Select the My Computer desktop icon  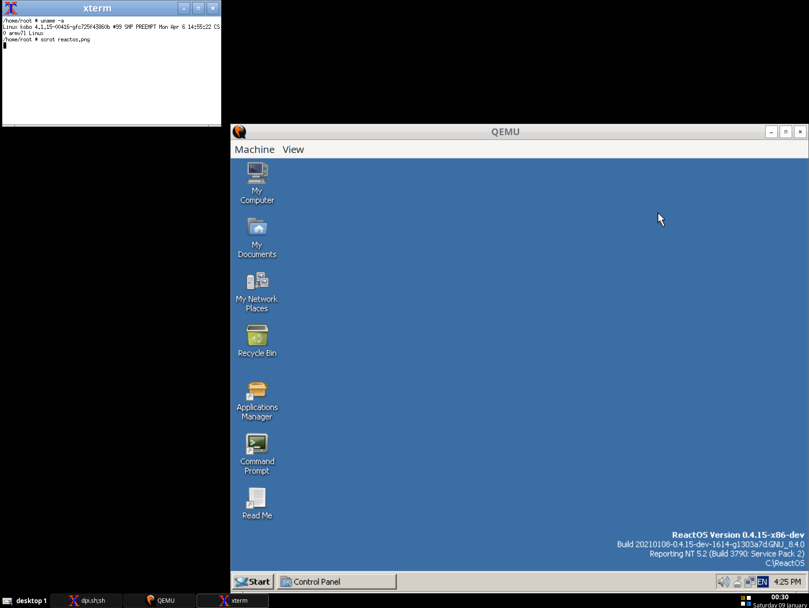pyautogui.click(x=257, y=173)
